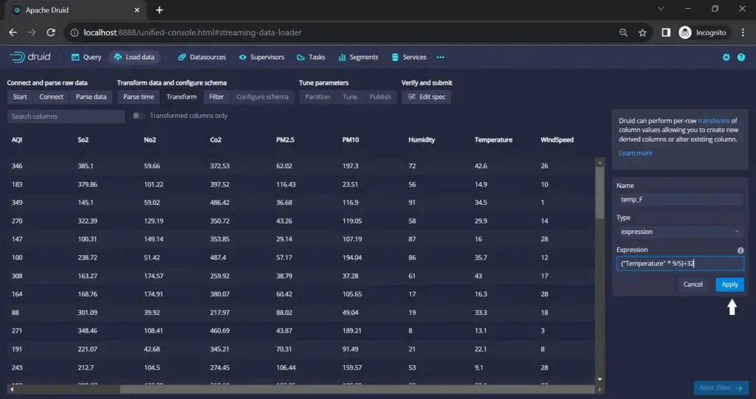The image size is (756, 399).
Task: Open the Services view
Action: [x=409, y=57]
